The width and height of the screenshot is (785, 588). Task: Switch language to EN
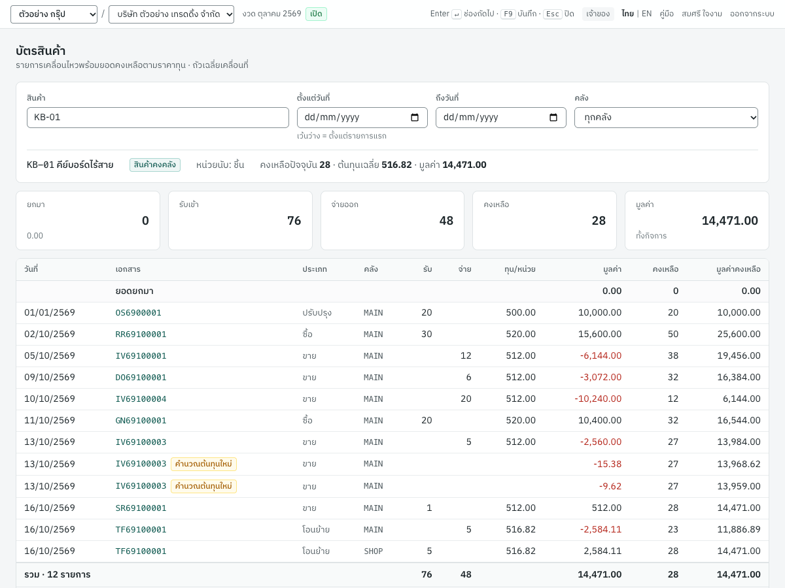646,14
